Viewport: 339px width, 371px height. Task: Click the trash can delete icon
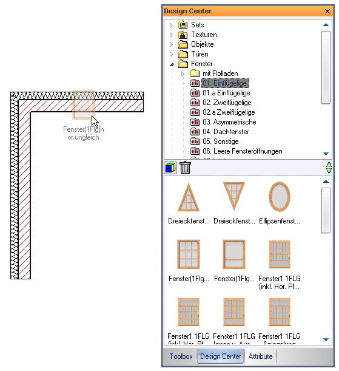coord(185,167)
